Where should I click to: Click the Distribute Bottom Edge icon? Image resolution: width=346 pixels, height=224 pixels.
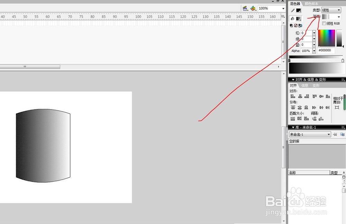tap(306, 108)
